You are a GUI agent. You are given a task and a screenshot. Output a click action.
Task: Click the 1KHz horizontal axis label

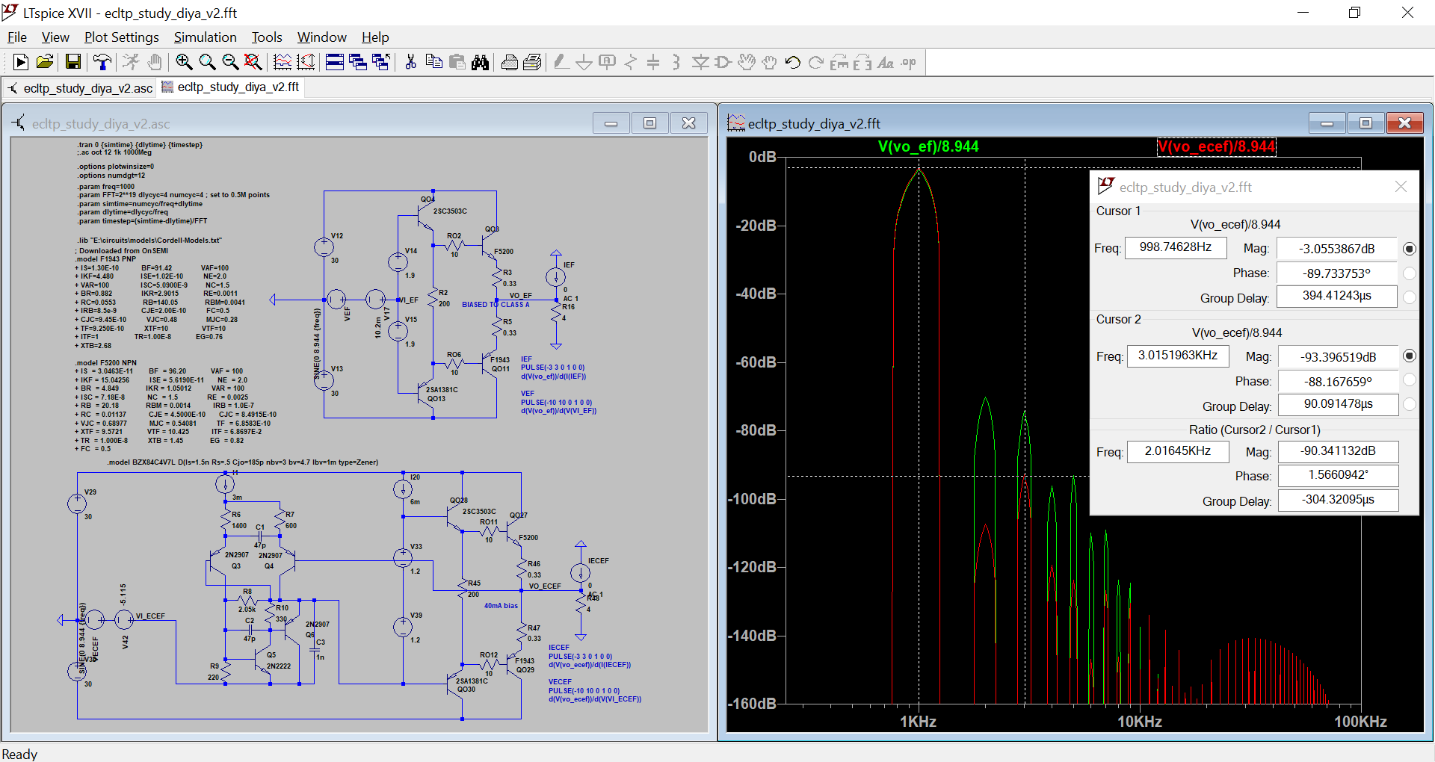(918, 722)
